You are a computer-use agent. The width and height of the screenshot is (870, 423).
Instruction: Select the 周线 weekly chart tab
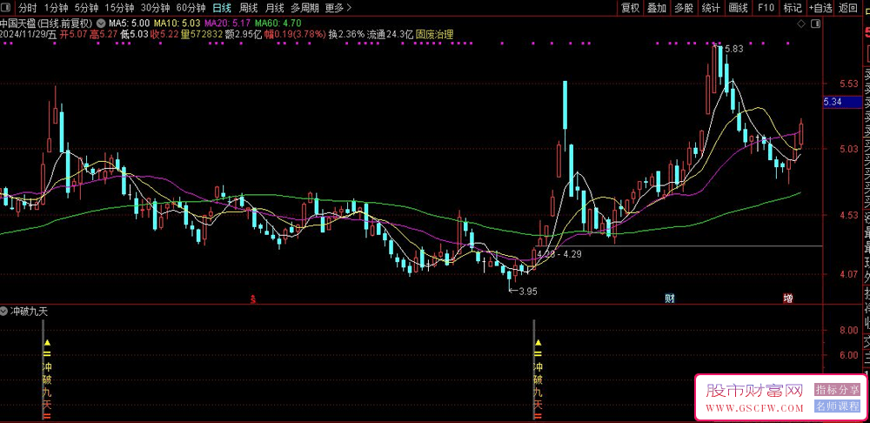click(247, 8)
